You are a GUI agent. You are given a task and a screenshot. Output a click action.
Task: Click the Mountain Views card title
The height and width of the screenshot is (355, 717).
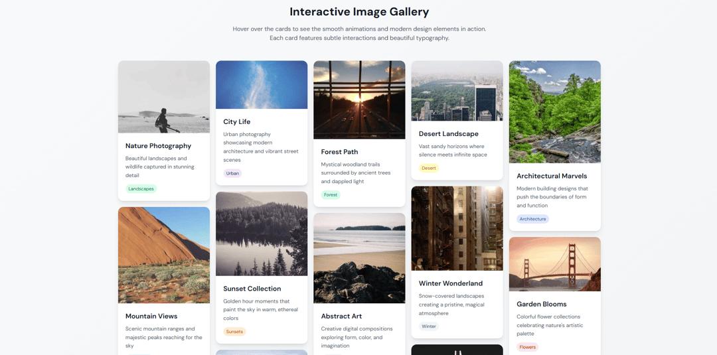(151, 316)
